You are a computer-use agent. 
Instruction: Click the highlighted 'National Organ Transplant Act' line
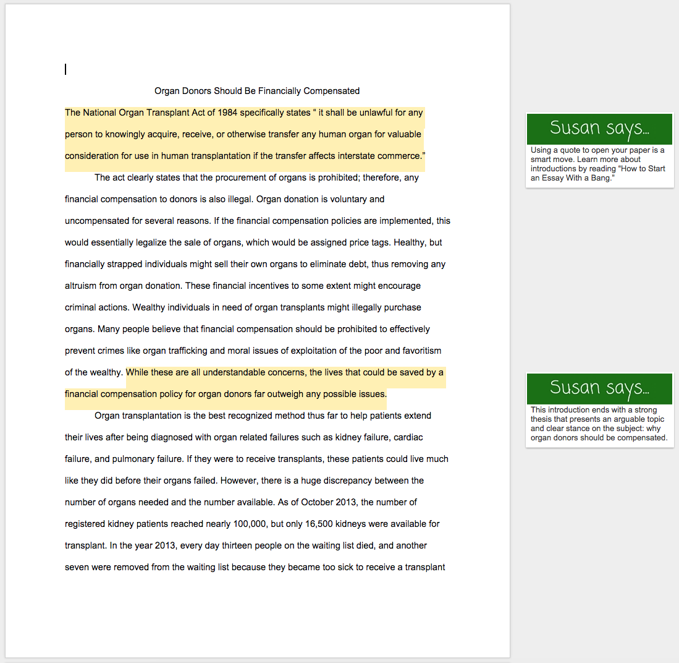pyautogui.click(x=244, y=113)
